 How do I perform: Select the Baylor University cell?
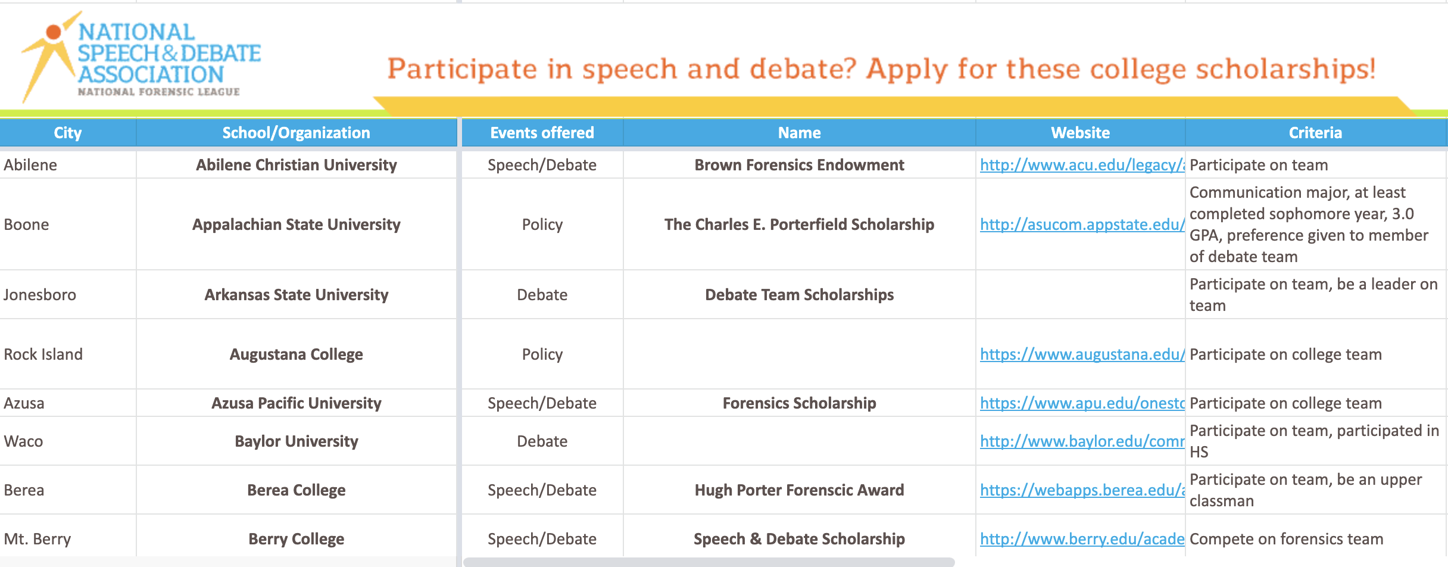(x=296, y=441)
